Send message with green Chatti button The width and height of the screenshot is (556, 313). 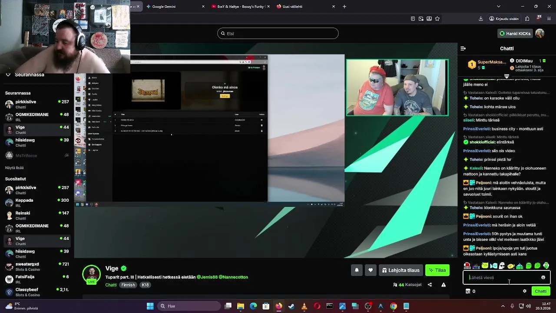coord(541,291)
